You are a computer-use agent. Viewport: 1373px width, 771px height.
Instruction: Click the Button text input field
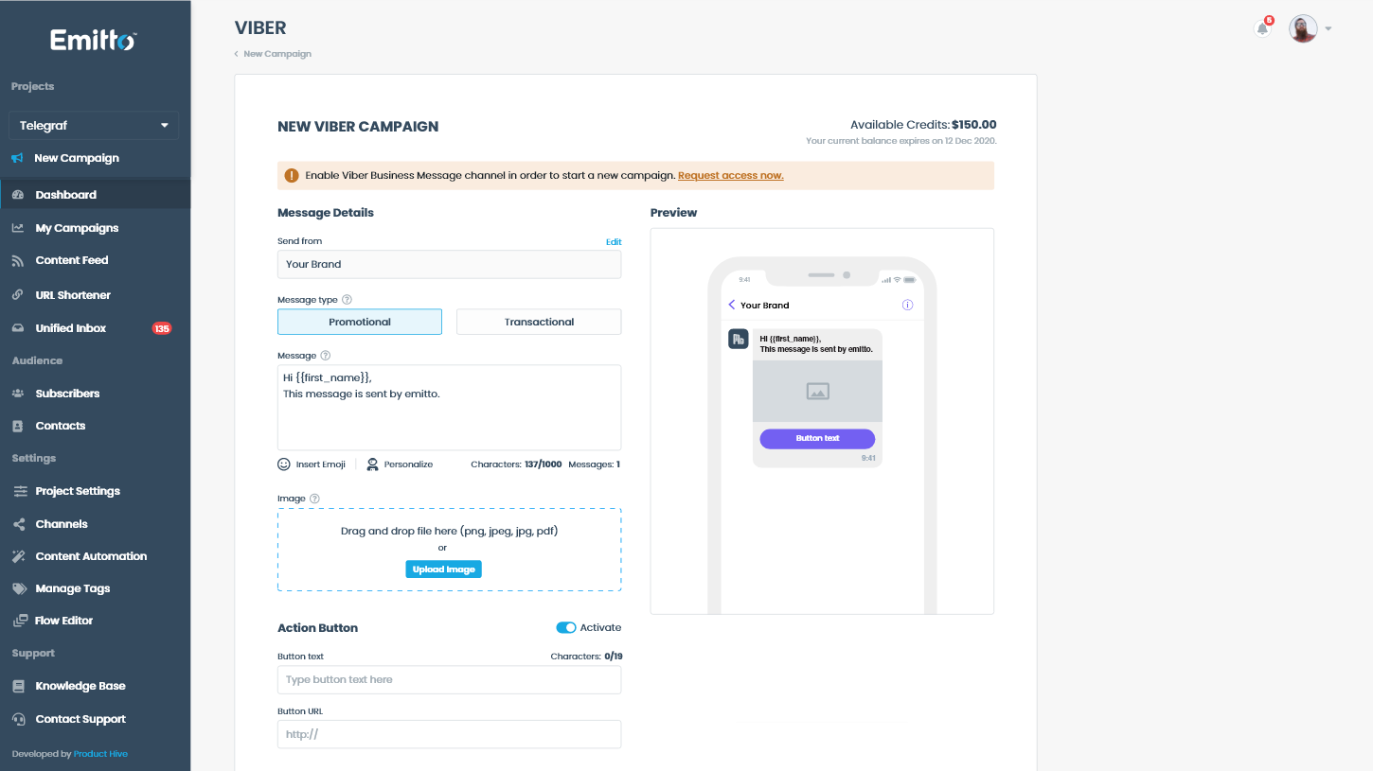[x=449, y=679]
